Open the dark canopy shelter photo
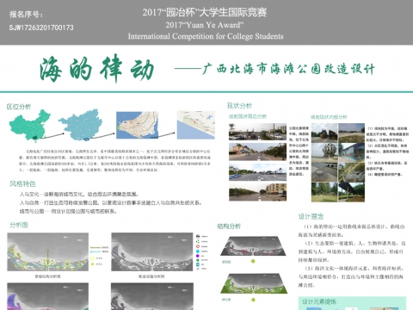The width and height of the screenshot is (413, 310). pyautogui.click(x=352, y=192)
